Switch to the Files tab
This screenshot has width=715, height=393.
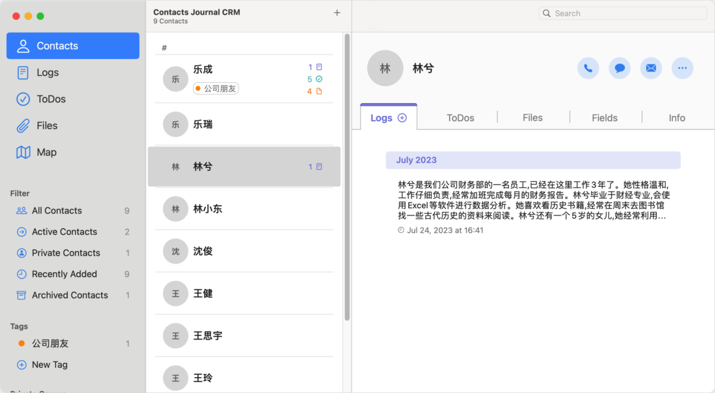(x=533, y=118)
